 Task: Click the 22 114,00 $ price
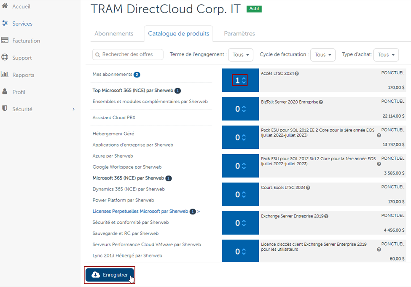coord(393,116)
